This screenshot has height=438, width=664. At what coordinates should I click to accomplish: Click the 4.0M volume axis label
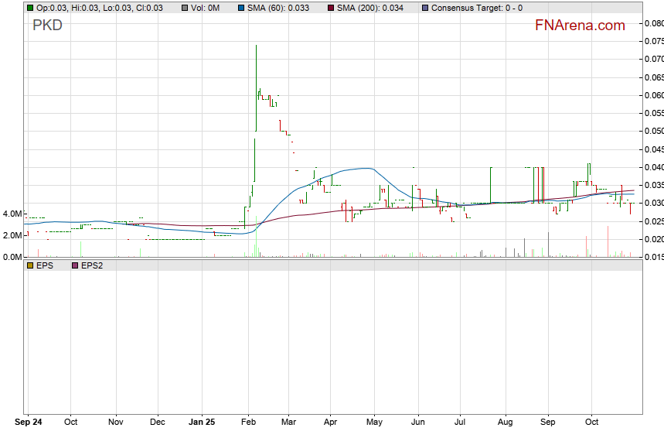(11, 214)
